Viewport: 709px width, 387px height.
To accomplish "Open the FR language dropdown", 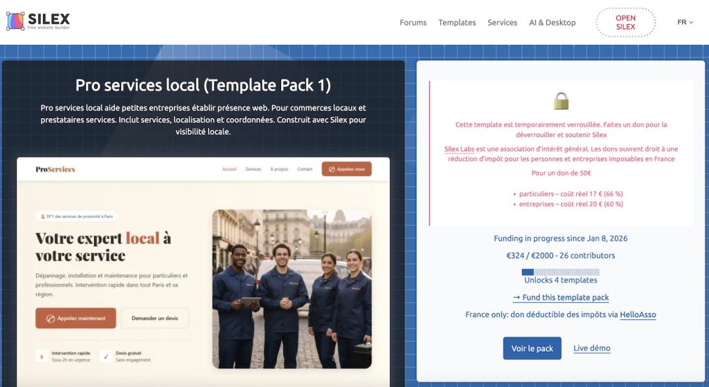I will pos(685,22).
